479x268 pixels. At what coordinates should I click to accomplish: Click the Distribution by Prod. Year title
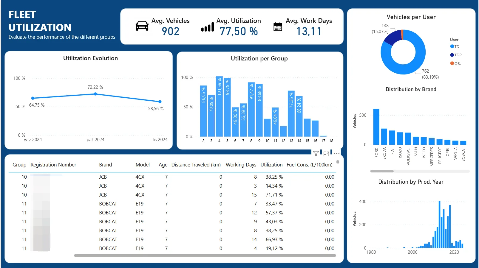411,182
